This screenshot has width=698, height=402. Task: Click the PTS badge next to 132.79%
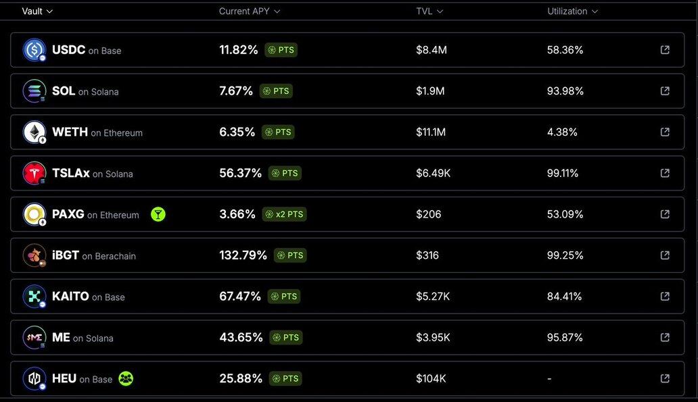(x=290, y=255)
